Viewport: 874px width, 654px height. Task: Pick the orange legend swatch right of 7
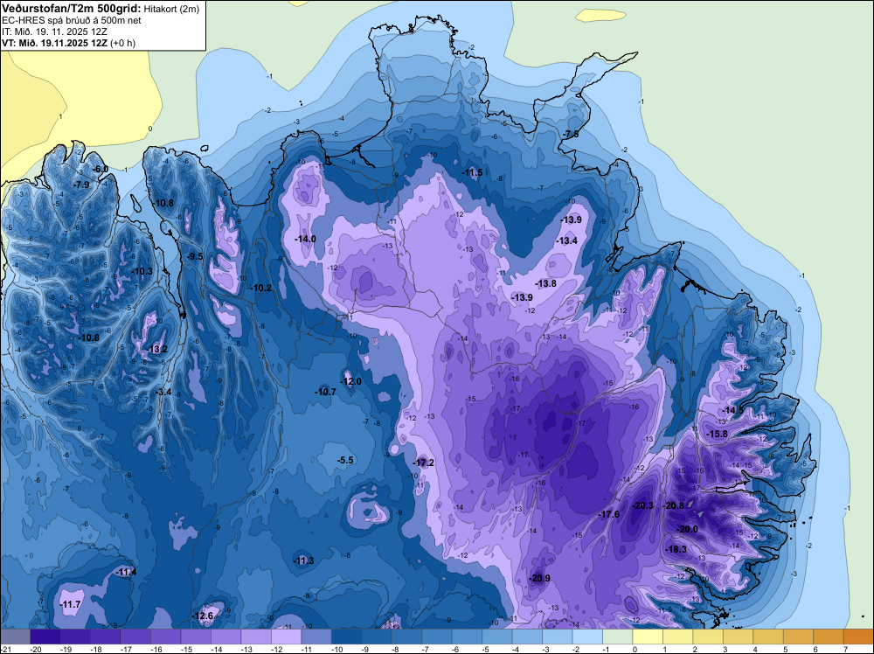point(858,637)
